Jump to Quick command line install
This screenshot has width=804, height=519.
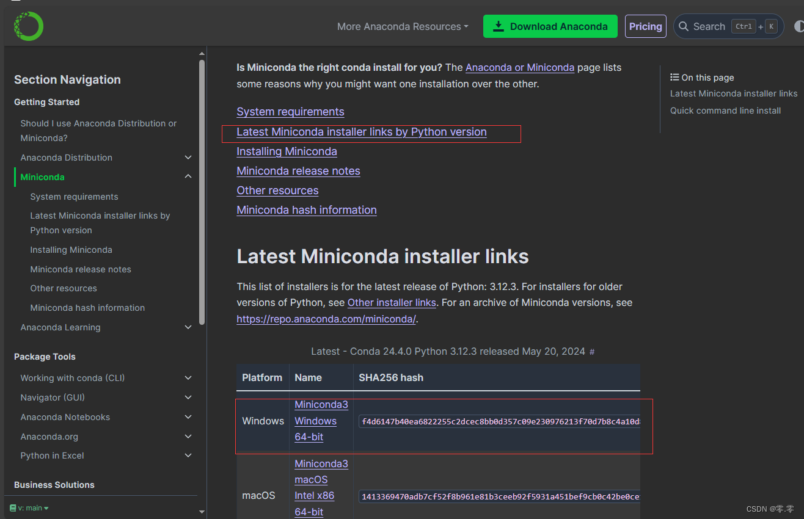pyautogui.click(x=725, y=111)
